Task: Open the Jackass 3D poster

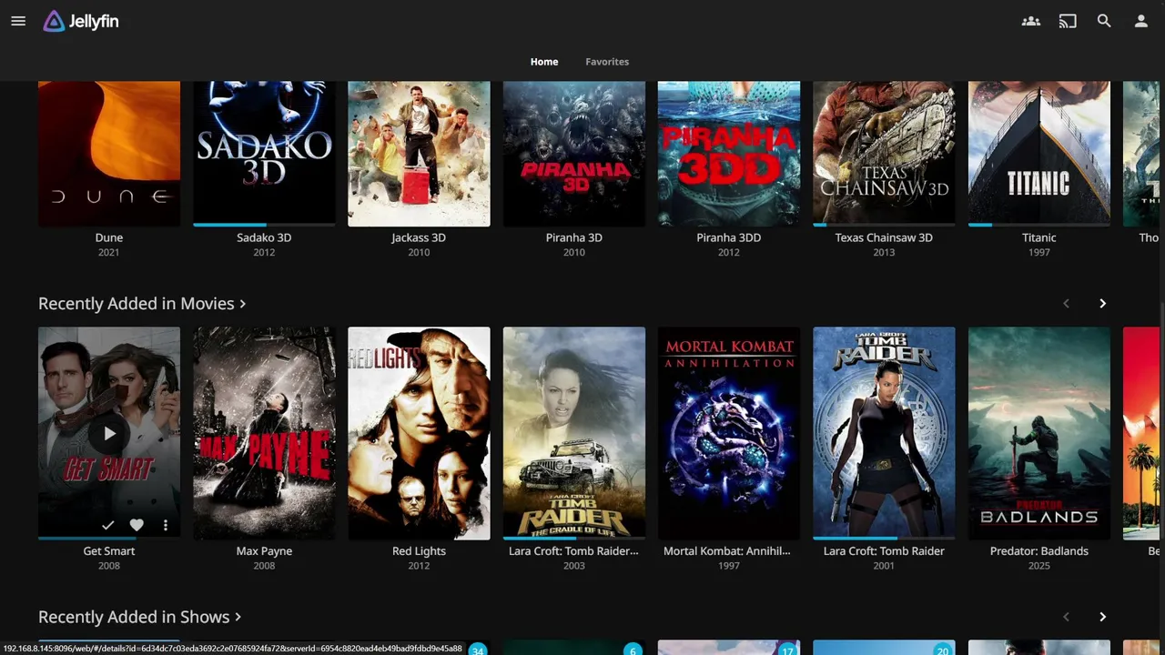Action: (x=419, y=154)
